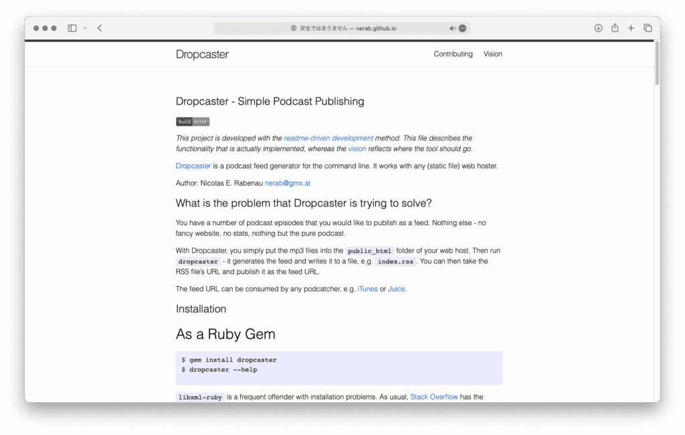This screenshot has width=685, height=435.
Task: Email the author at nerab@gmx.at
Action: [288, 183]
